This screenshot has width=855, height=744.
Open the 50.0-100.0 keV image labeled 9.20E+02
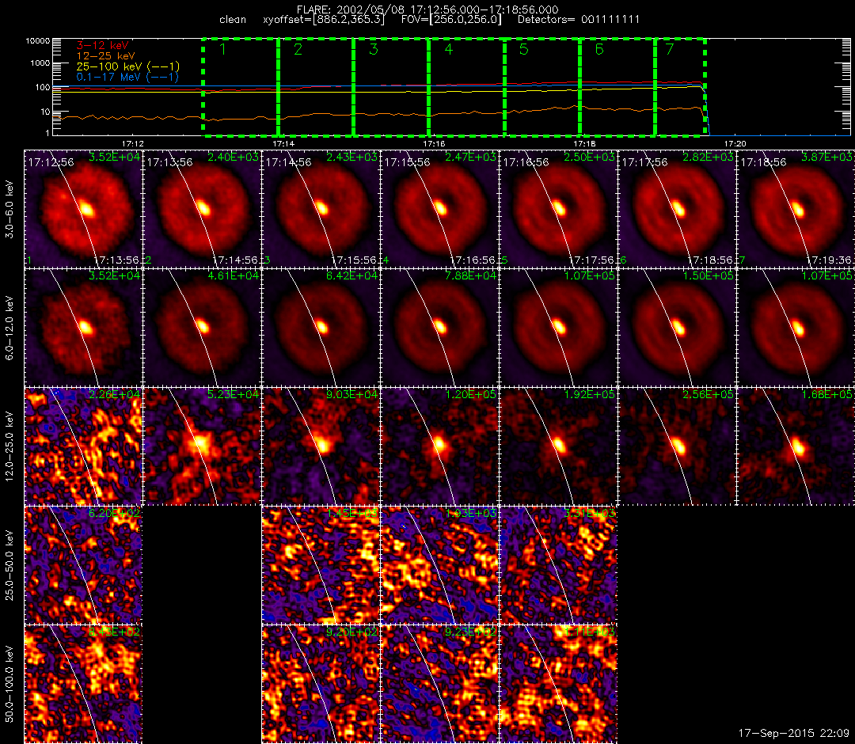(x=321, y=684)
